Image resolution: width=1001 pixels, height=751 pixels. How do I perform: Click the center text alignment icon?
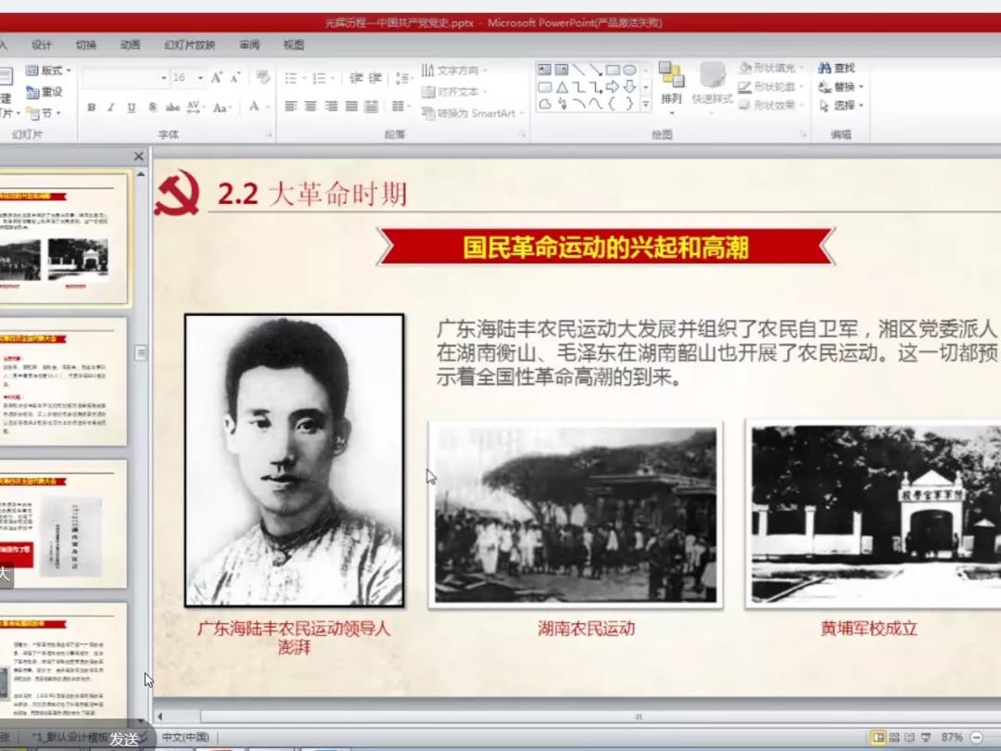pyautogui.click(x=310, y=107)
